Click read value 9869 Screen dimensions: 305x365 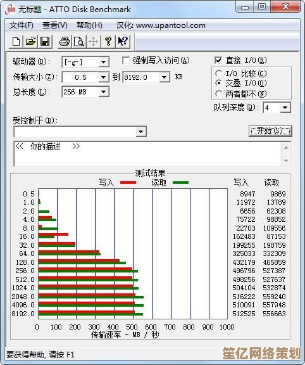point(278,194)
